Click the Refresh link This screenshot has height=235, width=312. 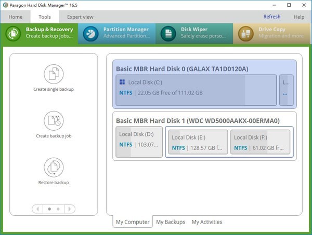point(272,17)
